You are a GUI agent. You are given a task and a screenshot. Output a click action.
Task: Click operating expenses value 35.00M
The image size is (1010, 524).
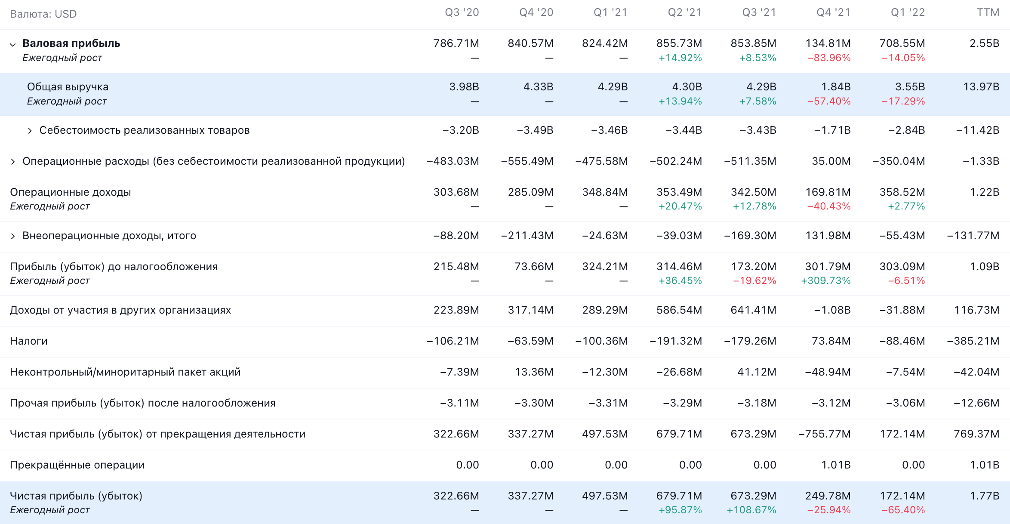coord(831,161)
